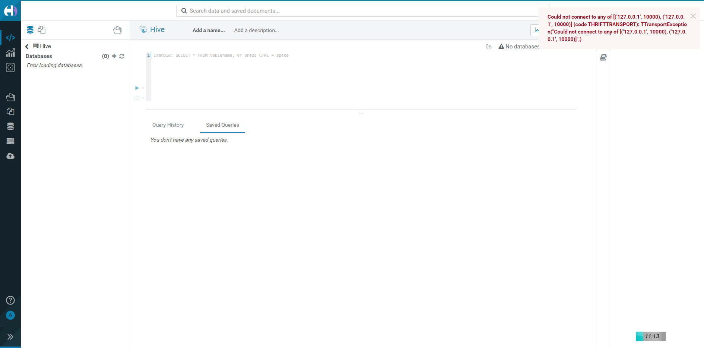
Task: Run the query with the play button
Action: (137, 88)
